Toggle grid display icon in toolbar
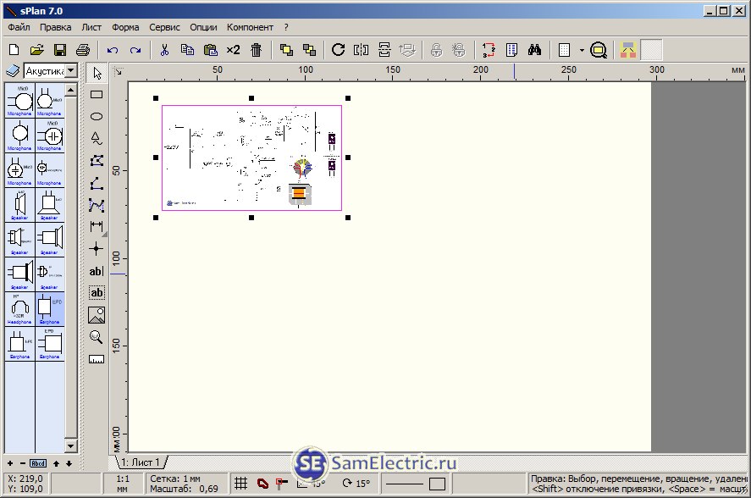 565,50
